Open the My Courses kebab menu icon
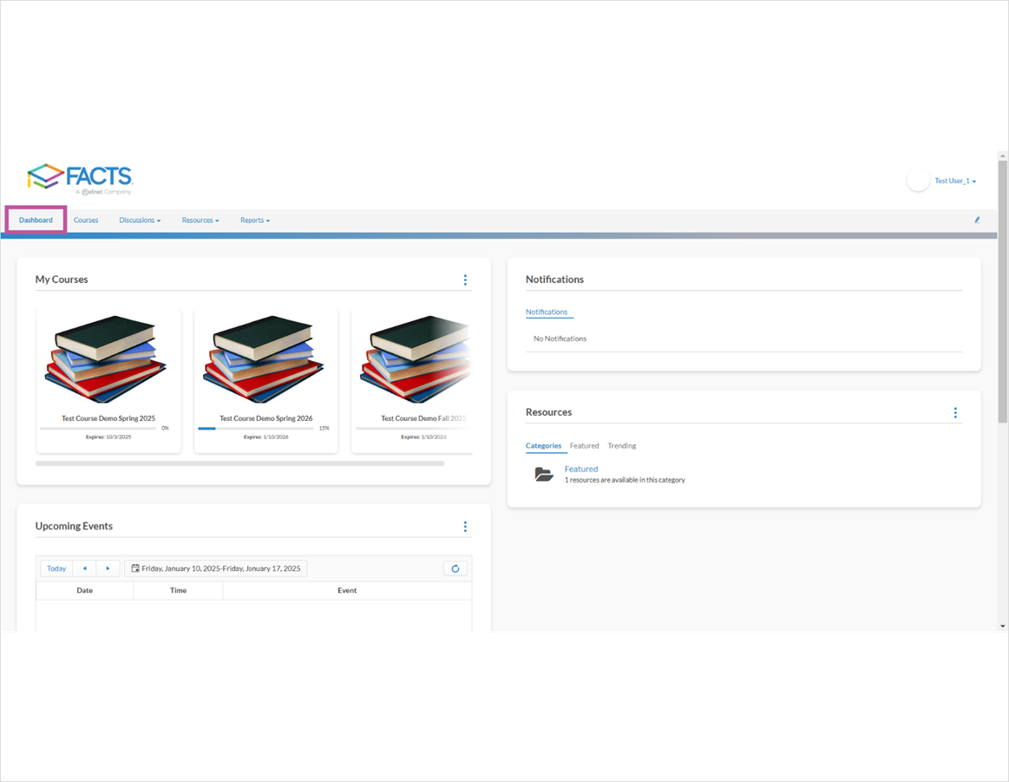 point(465,279)
